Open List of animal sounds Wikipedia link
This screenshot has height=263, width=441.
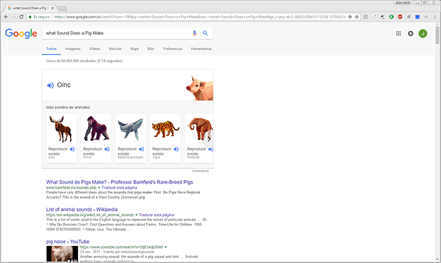point(82,210)
